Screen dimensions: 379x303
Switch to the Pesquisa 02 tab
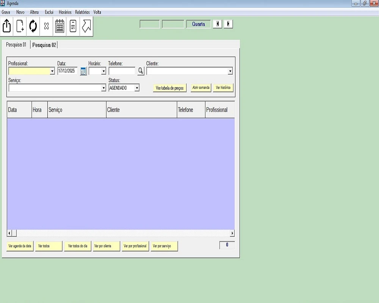pyautogui.click(x=44, y=45)
